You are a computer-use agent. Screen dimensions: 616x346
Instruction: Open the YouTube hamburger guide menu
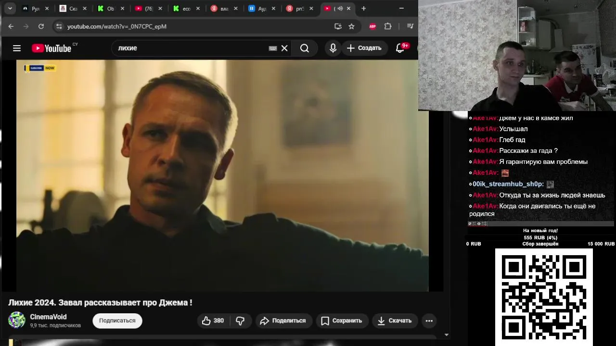(17, 48)
